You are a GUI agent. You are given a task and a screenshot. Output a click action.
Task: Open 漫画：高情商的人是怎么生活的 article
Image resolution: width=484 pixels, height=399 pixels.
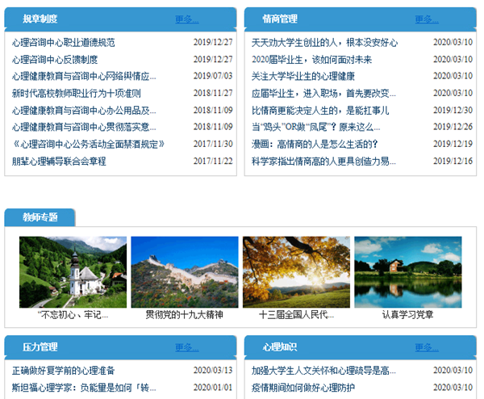click(315, 144)
